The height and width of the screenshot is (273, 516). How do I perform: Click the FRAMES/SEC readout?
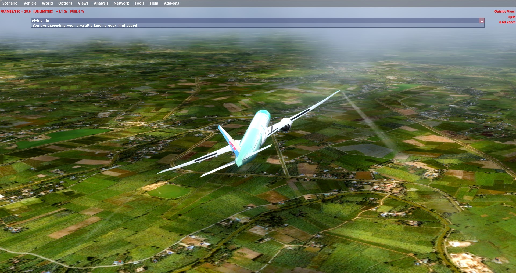[x=16, y=12]
